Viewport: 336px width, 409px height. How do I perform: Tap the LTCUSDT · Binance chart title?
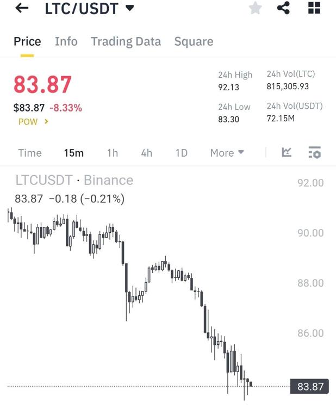click(x=74, y=181)
